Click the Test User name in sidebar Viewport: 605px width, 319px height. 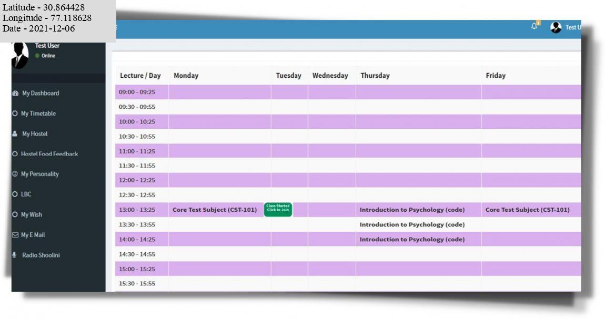[47, 46]
